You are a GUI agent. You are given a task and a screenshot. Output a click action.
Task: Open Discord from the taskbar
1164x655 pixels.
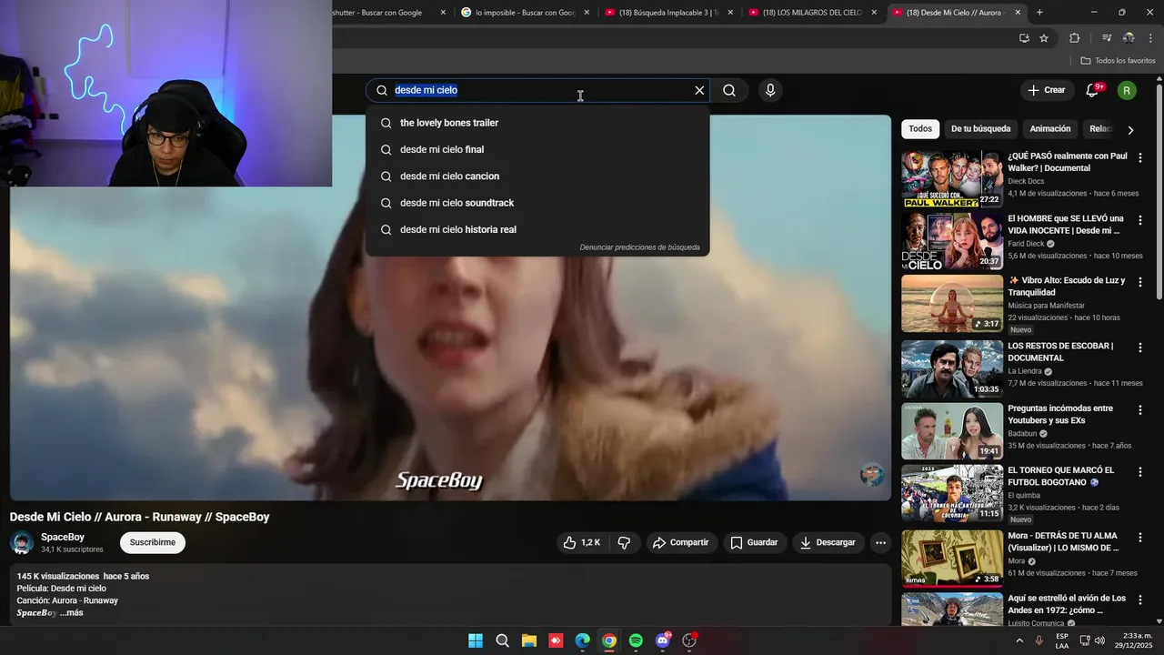click(663, 640)
